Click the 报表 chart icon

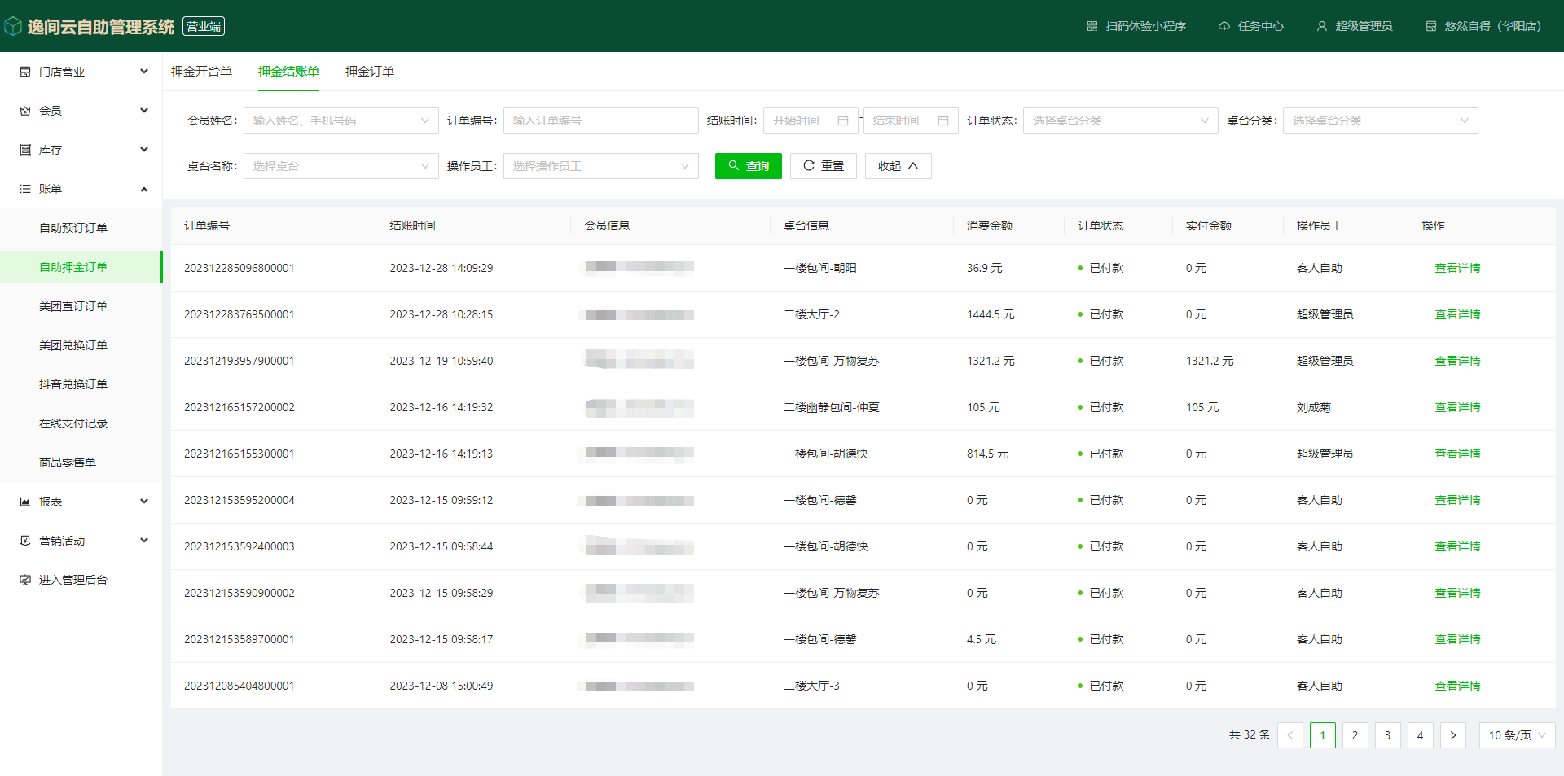pyautogui.click(x=25, y=502)
